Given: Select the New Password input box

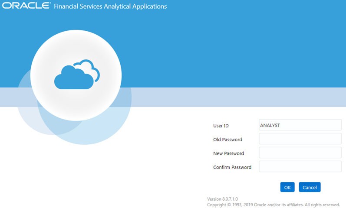Looking at the screenshot, I should point(300,153).
